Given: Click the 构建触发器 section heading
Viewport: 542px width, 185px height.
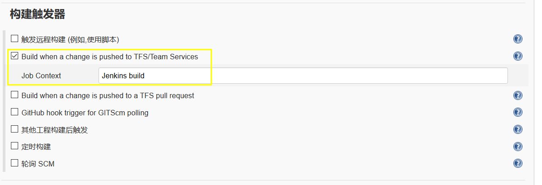Looking at the screenshot, I should [38, 15].
